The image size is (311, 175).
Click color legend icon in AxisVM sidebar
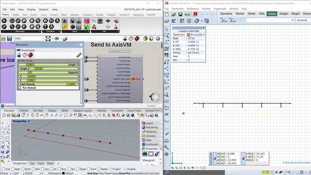click(x=166, y=55)
